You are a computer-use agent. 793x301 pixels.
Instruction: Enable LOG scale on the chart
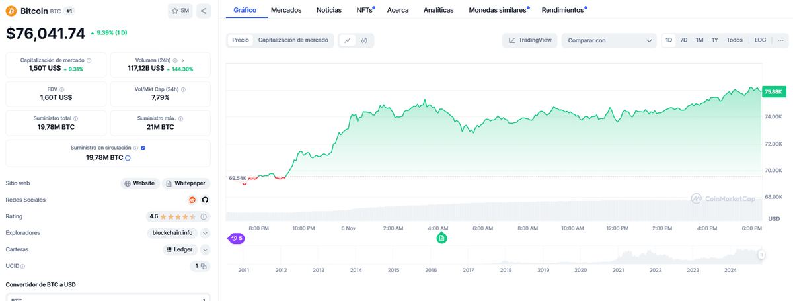pos(760,40)
